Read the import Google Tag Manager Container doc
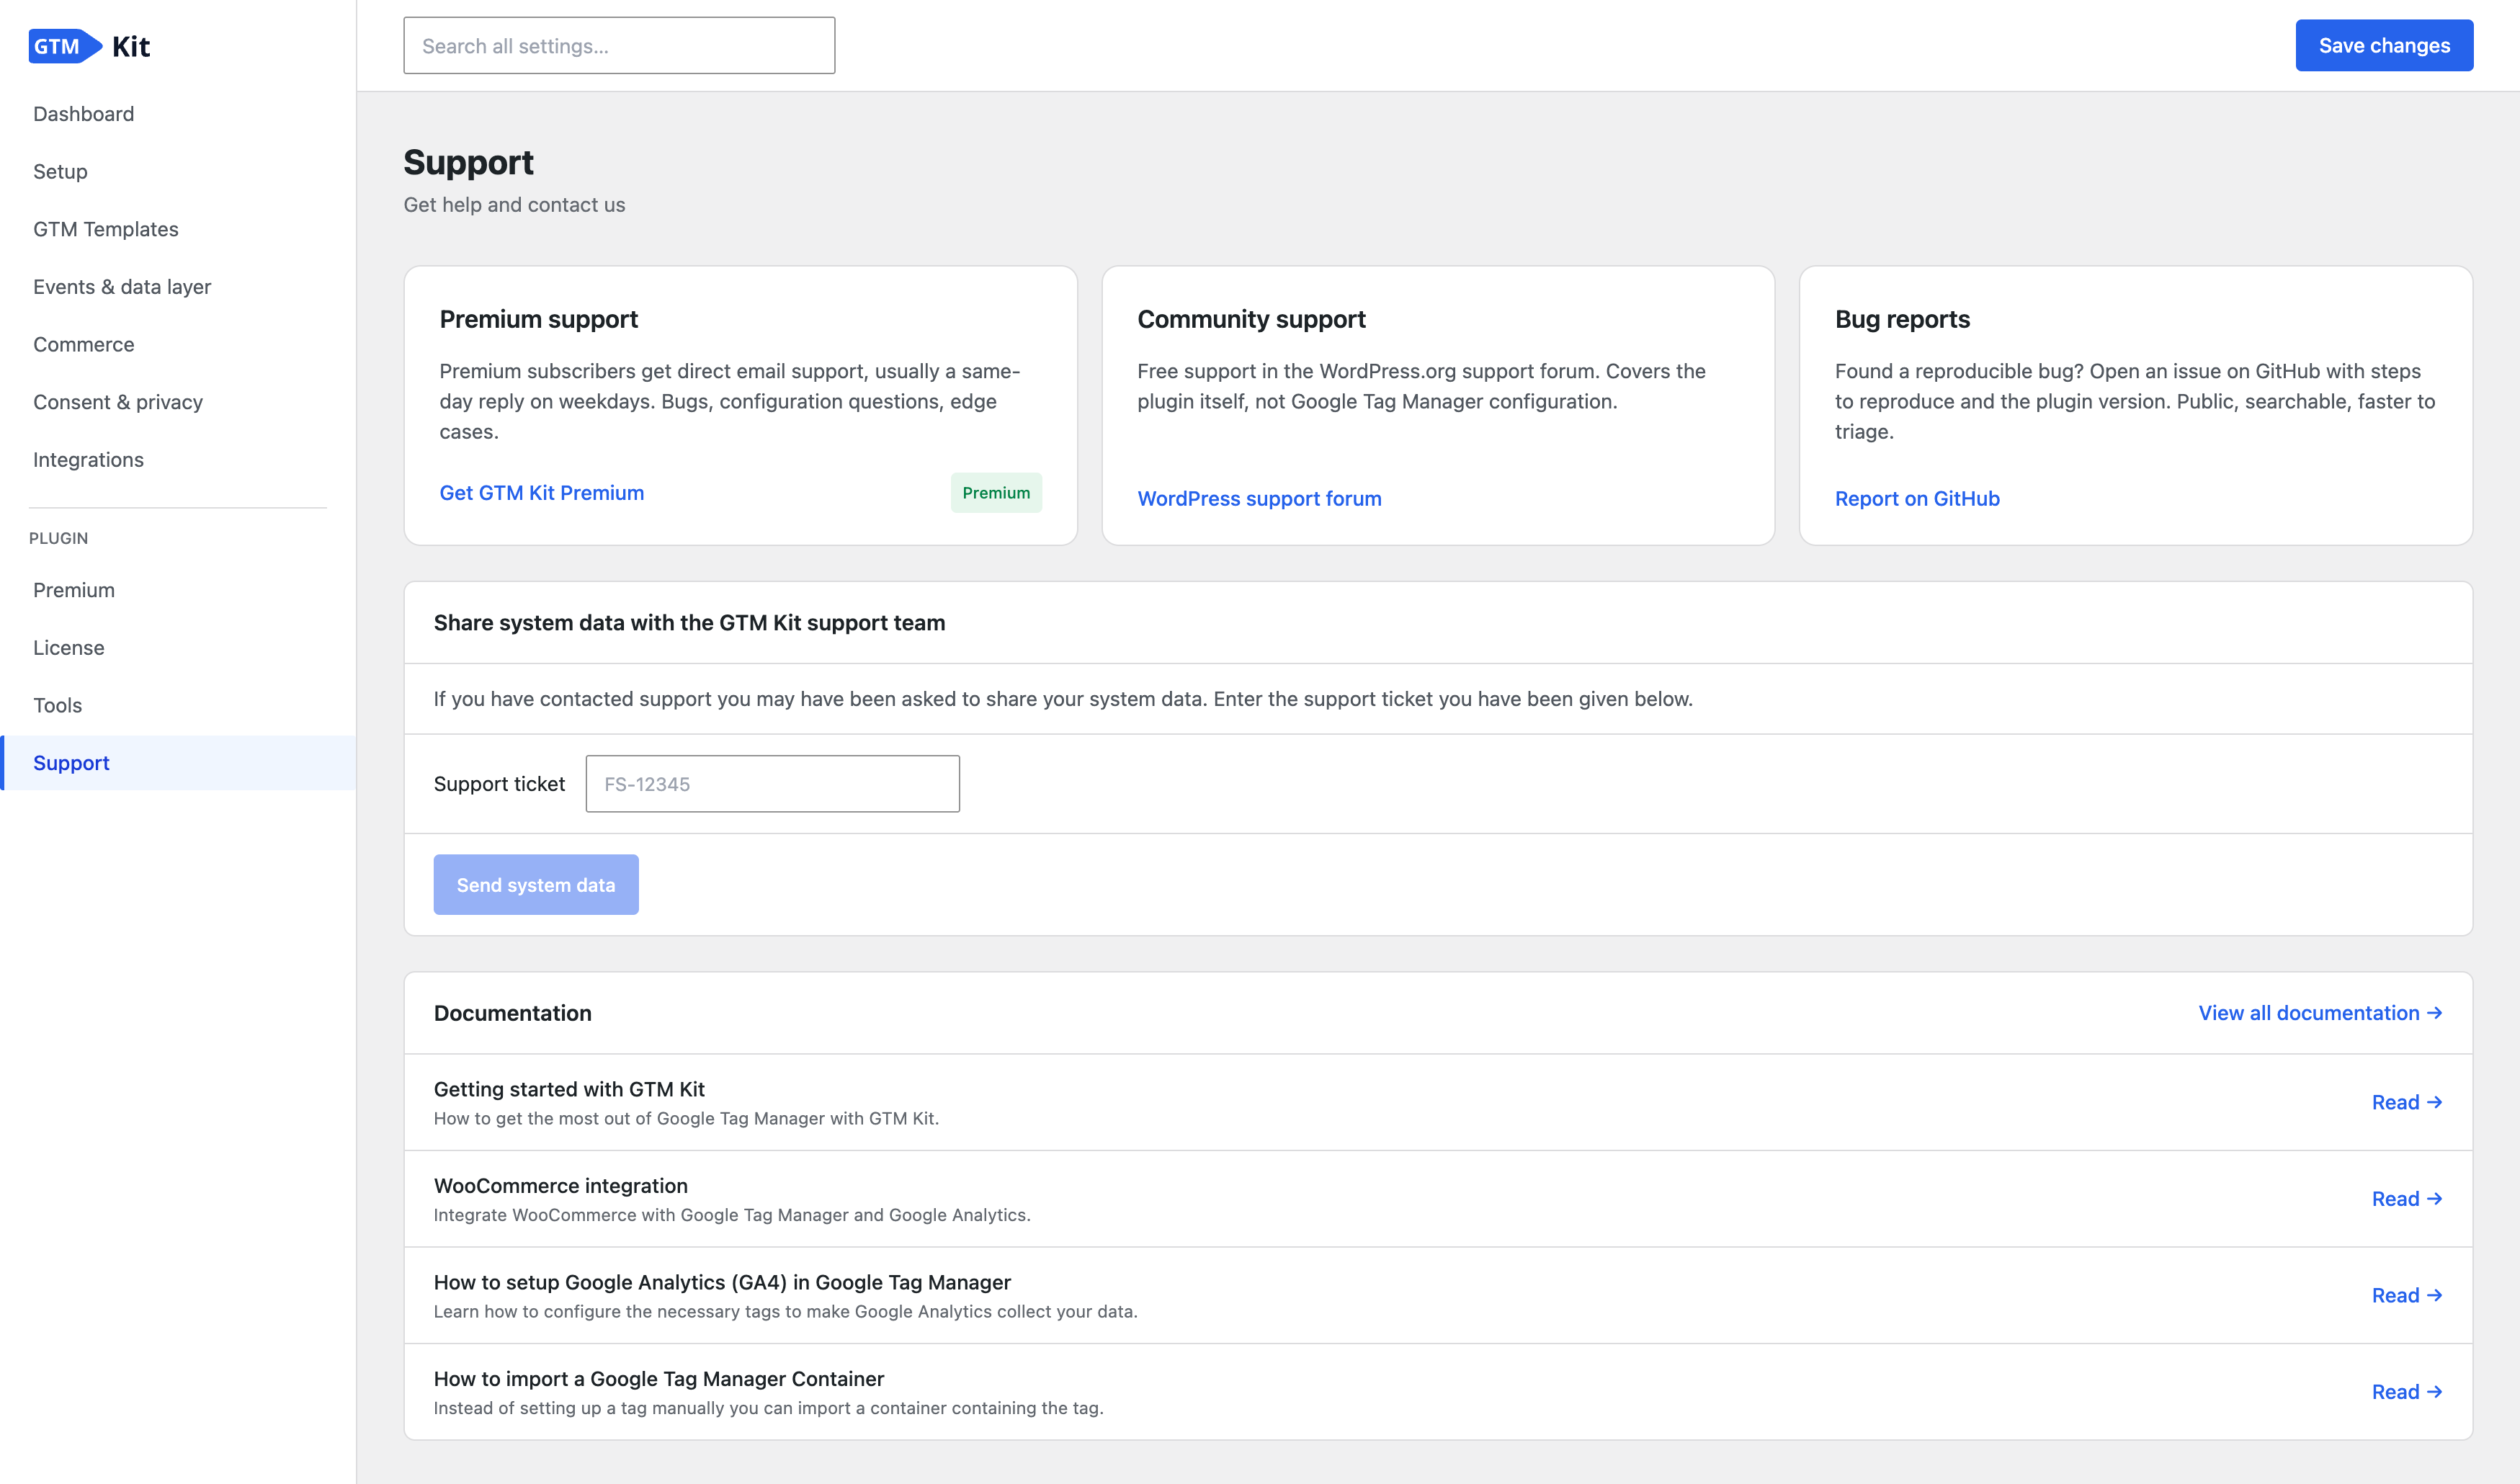The width and height of the screenshot is (2520, 1484). click(2407, 1392)
